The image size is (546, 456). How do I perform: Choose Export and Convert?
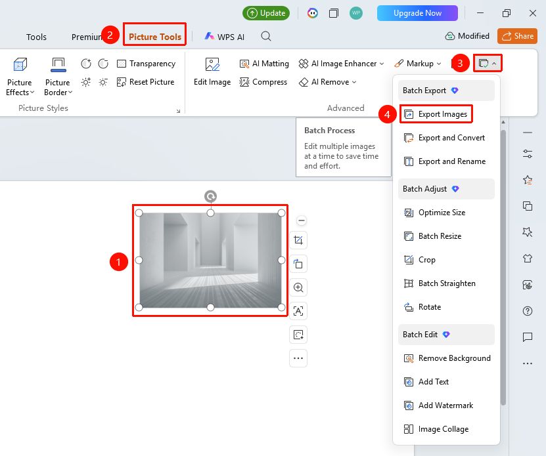tap(446, 138)
